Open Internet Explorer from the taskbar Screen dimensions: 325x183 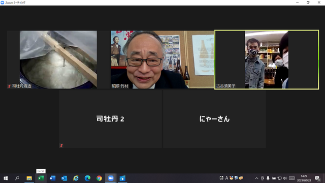(x=76, y=178)
